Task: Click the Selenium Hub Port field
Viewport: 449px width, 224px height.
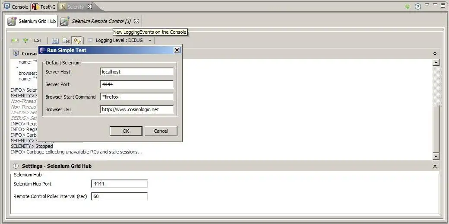Action: 119,184
